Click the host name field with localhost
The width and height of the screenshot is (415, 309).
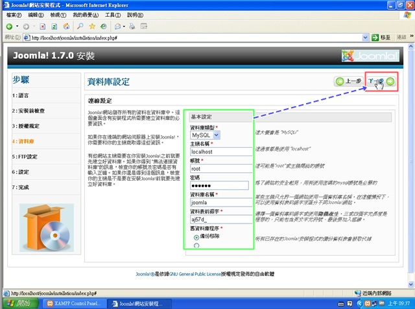click(x=221, y=152)
